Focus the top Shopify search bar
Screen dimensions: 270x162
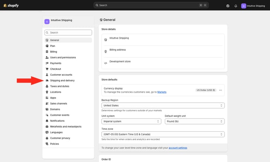(x=151, y=5)
